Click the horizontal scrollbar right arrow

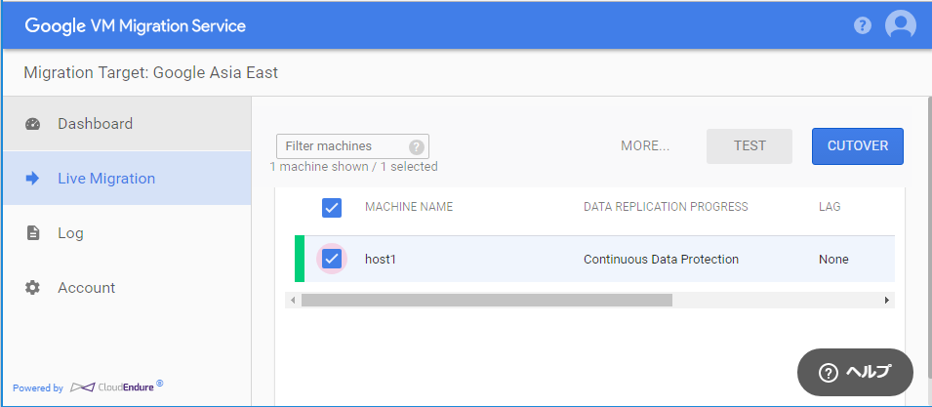point(887,300)
